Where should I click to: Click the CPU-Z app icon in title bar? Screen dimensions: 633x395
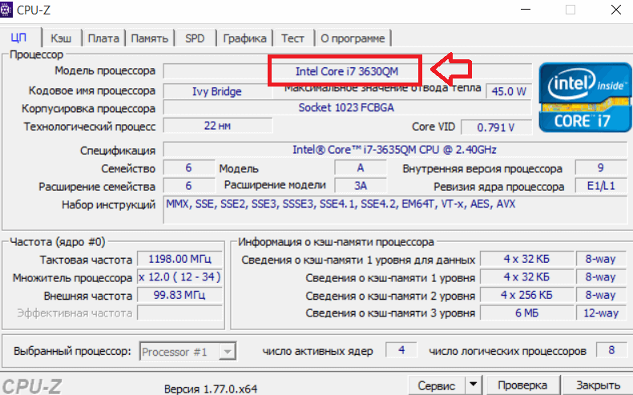click(x=6, y=9)
